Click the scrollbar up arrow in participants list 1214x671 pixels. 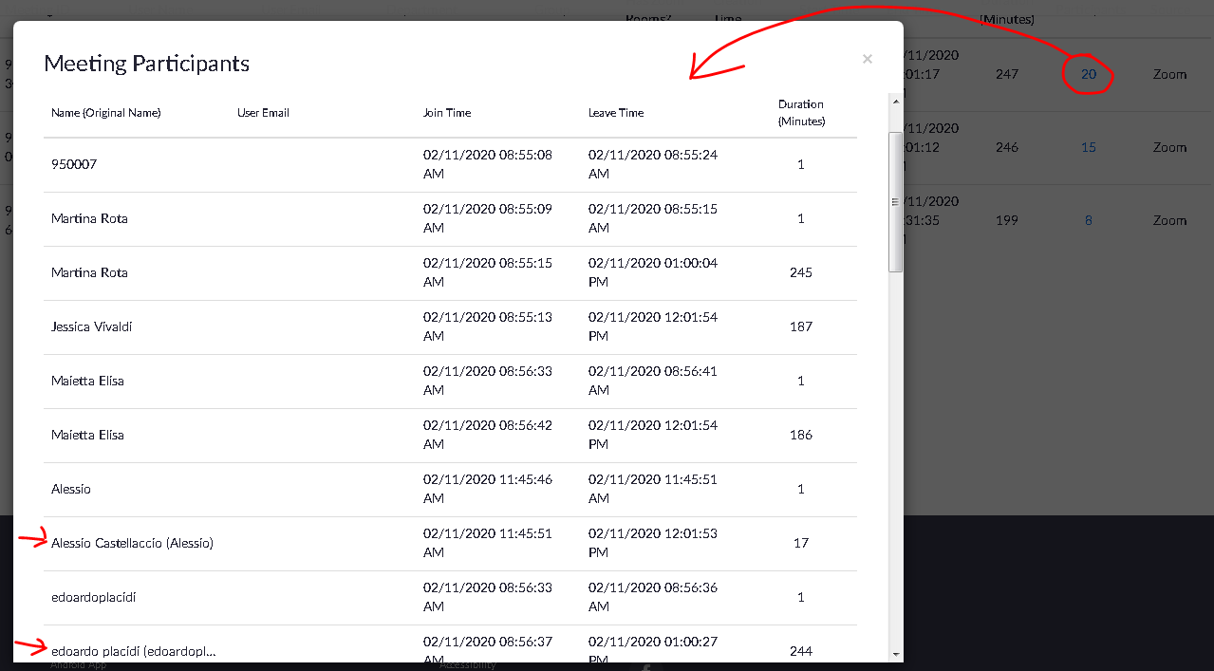click(896, 100)
